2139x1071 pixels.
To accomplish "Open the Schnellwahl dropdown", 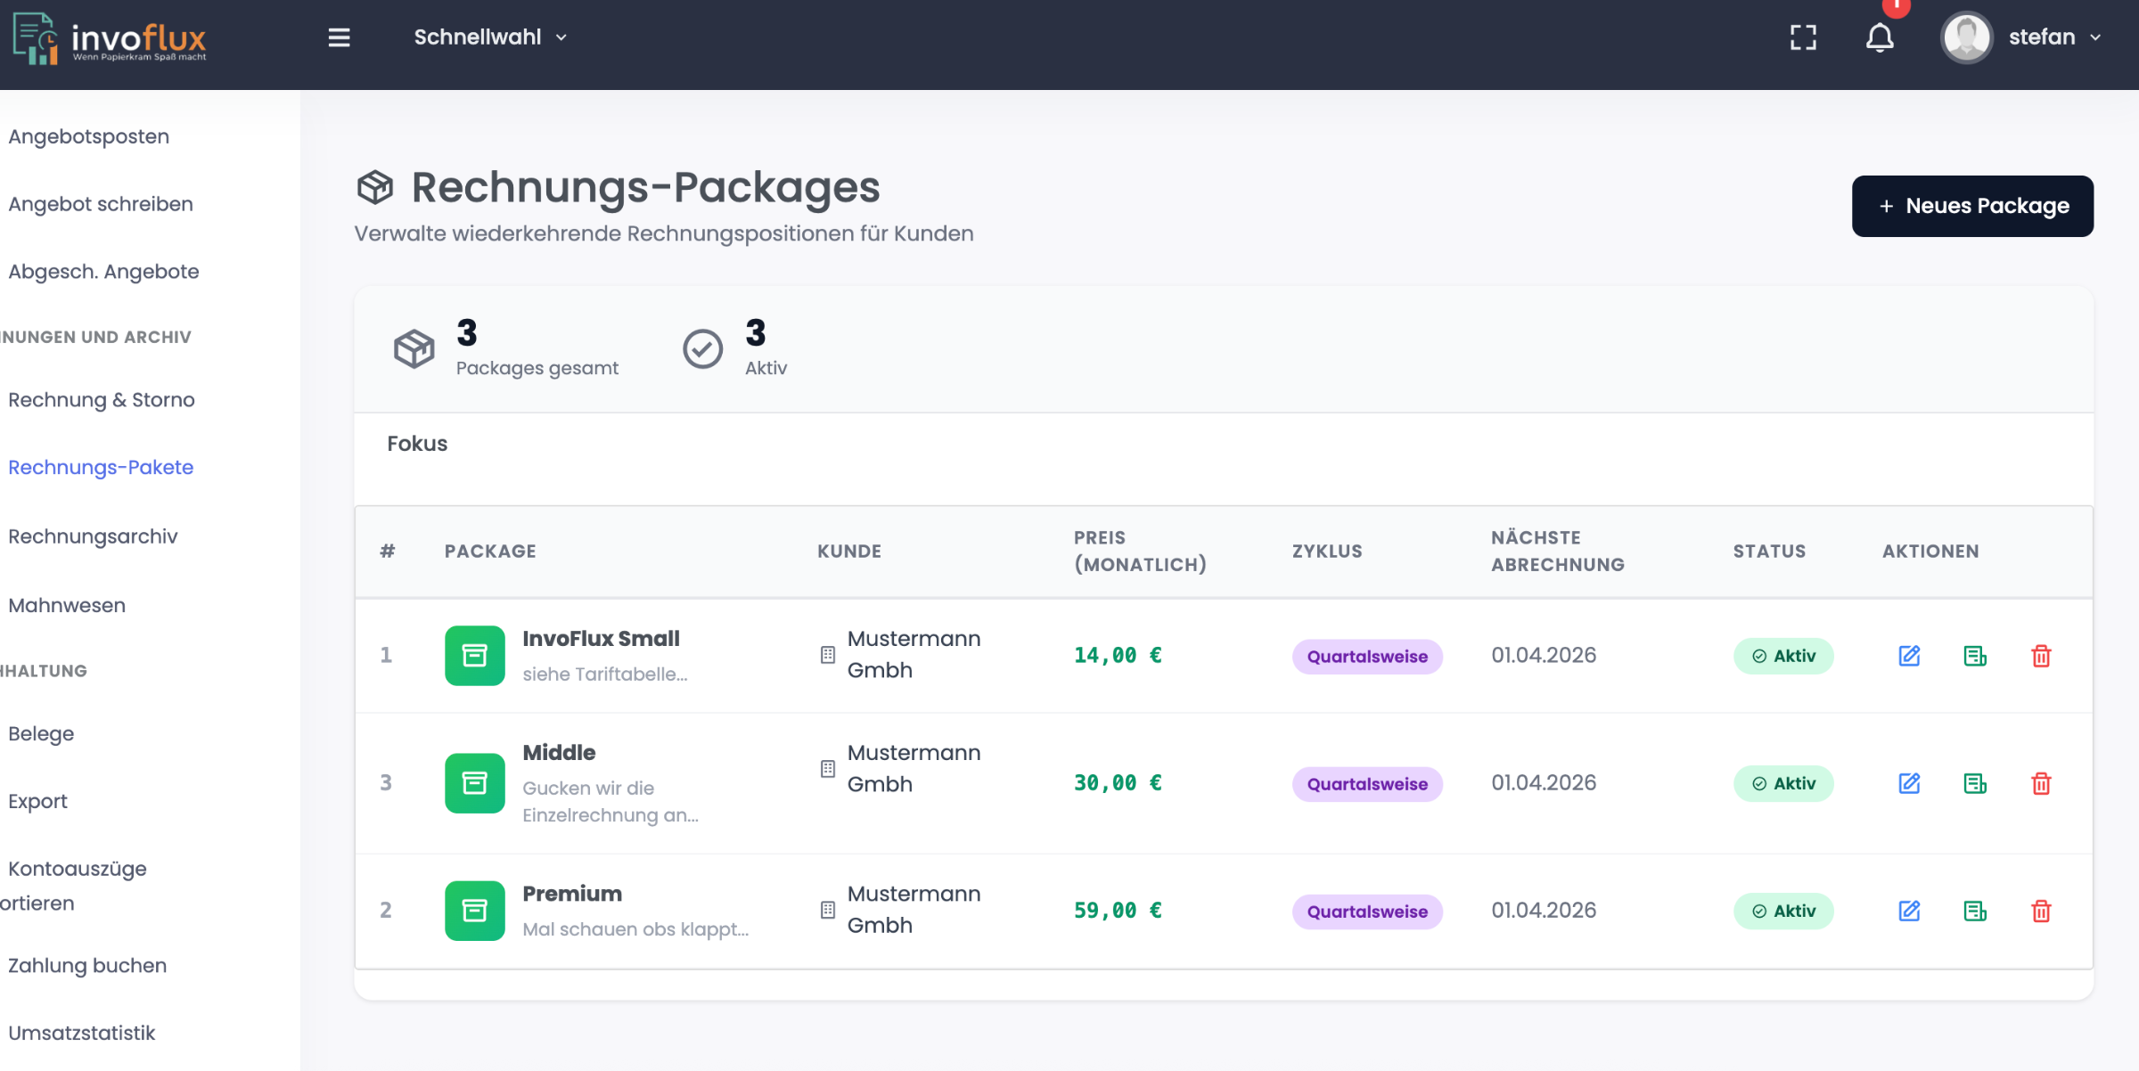I will (490, 37).
